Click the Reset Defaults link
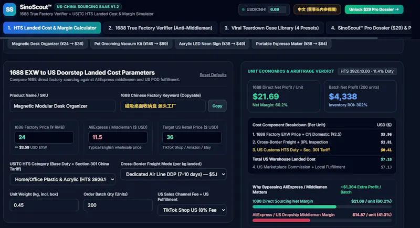420x228 pixels. [213, 75]
